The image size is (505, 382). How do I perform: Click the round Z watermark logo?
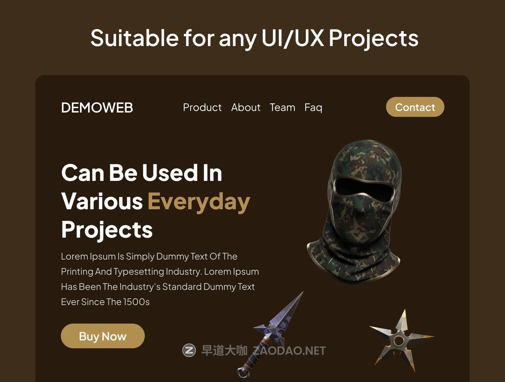tap(189, 350)
